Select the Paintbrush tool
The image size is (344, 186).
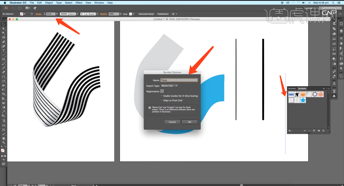[3, 64]
